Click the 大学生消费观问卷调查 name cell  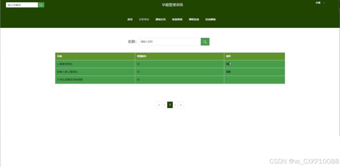(x=95, y=80)
